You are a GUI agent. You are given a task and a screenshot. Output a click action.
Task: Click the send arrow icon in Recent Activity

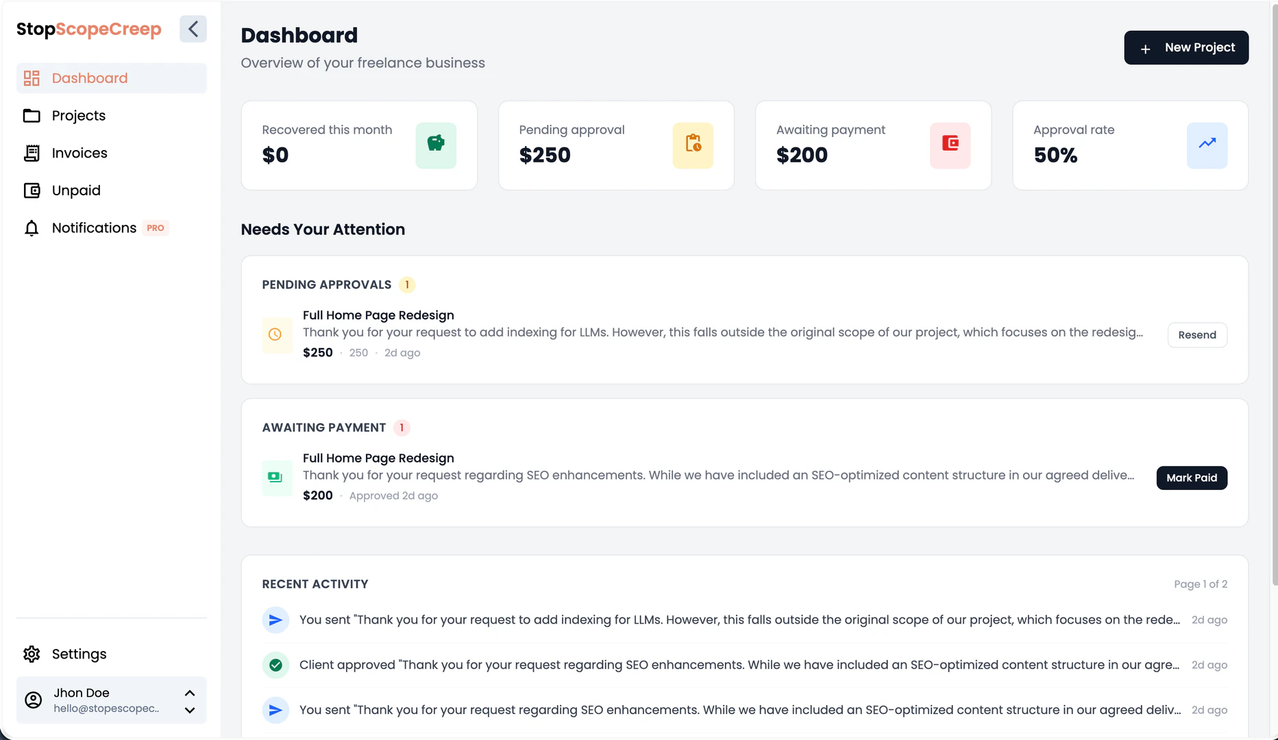pos(275,619)
